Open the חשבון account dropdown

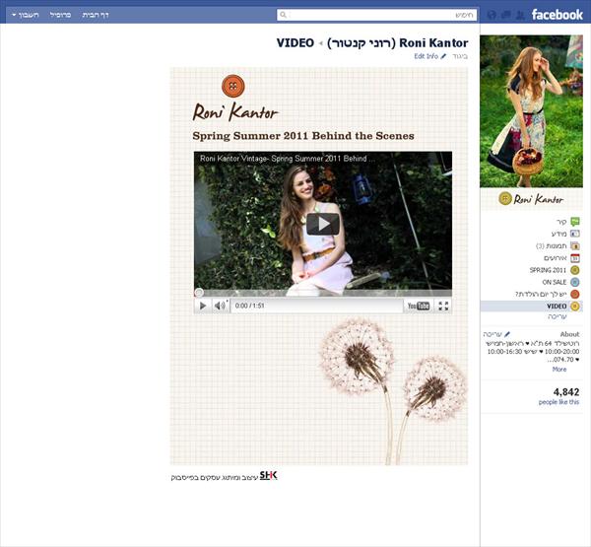[26, 15]
